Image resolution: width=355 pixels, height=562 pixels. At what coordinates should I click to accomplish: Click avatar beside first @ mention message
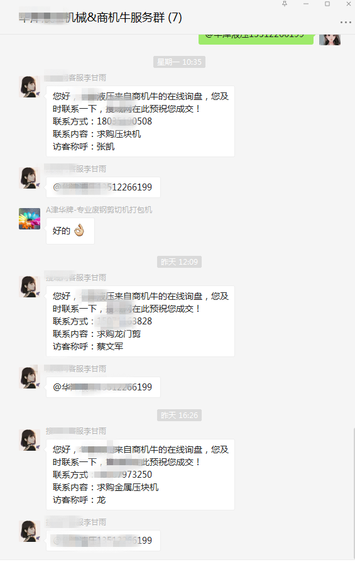pos(30,177)
